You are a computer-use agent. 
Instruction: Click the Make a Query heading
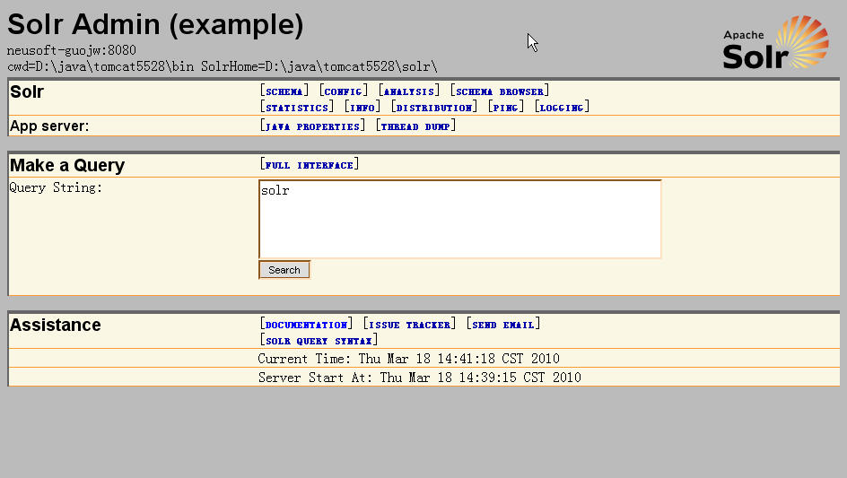(67, 165)
